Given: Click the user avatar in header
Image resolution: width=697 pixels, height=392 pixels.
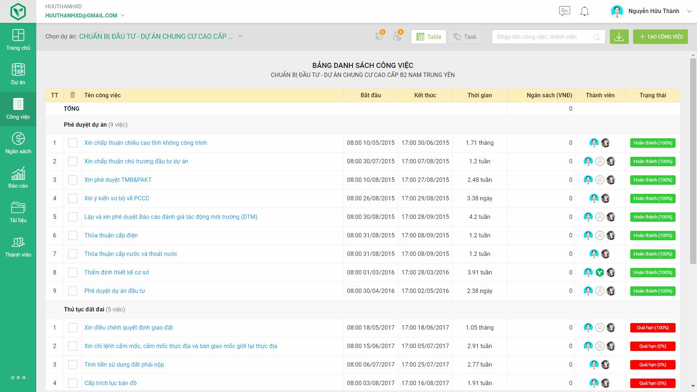Looking at the screenshot, I should (617, 11).
